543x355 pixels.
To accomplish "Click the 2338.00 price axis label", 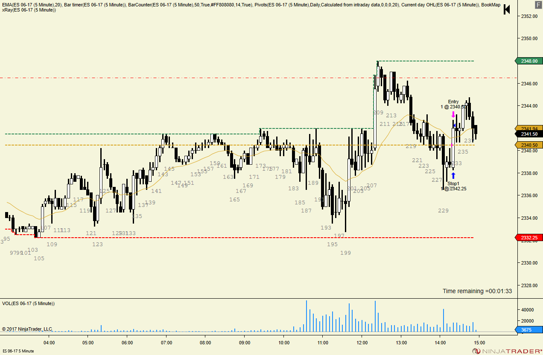I will pyautogui.click(x=529, y=173).
